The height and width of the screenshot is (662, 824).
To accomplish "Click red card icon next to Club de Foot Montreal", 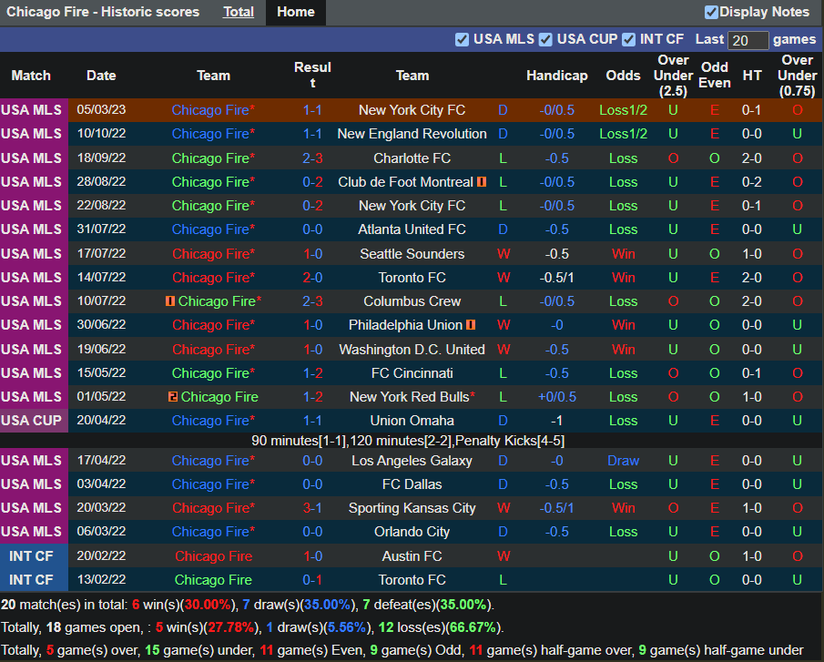I will point(482,182).
